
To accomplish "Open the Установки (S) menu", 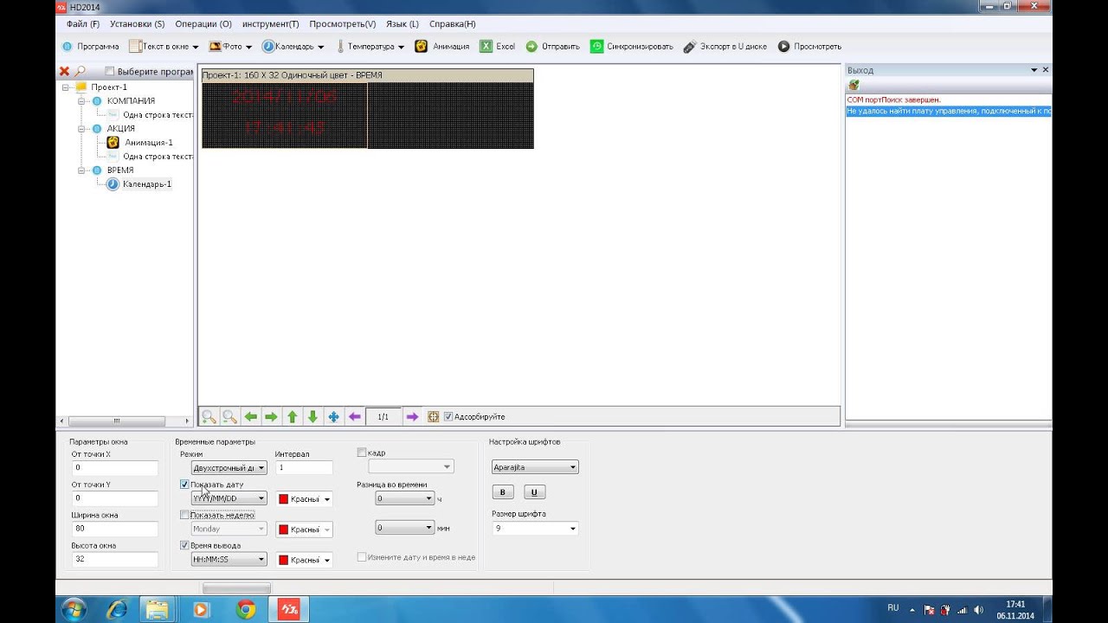I will (x=137, y=24).
